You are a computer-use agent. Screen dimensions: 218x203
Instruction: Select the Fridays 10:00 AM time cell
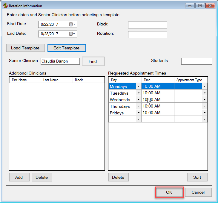158,113
